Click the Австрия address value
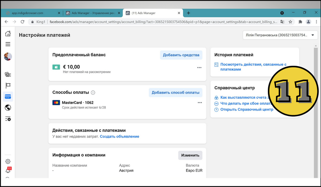Screen dimensions: 321x187 (x=126, y=170)
